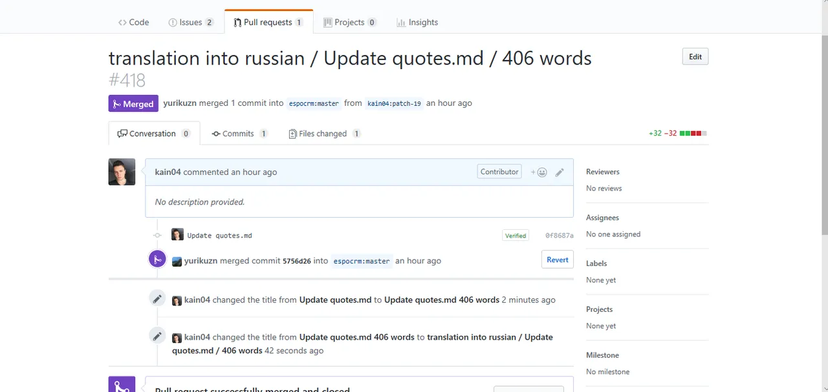Click kain04's large avatar beside the comment
This screenshot has width=828, height=392.
pos(122,172)
